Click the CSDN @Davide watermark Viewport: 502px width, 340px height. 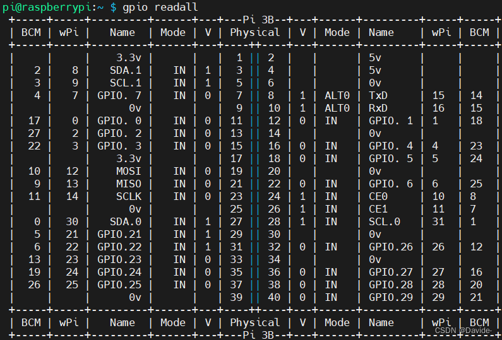tap(463, 331)
